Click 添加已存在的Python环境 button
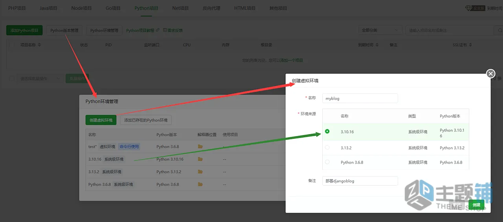This screenshot has height=222, width=503. point(146,120)
